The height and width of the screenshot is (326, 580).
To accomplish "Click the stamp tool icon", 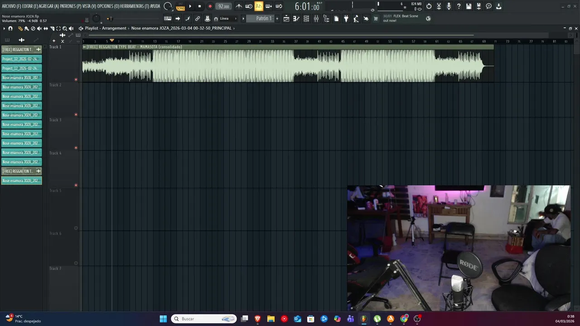I will (x=208, y=19).
